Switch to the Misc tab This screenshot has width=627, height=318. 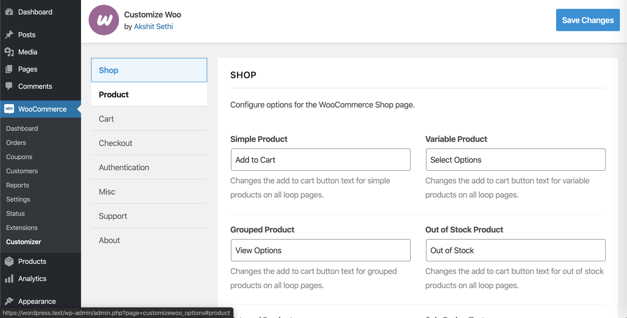(x=149, y=192)
